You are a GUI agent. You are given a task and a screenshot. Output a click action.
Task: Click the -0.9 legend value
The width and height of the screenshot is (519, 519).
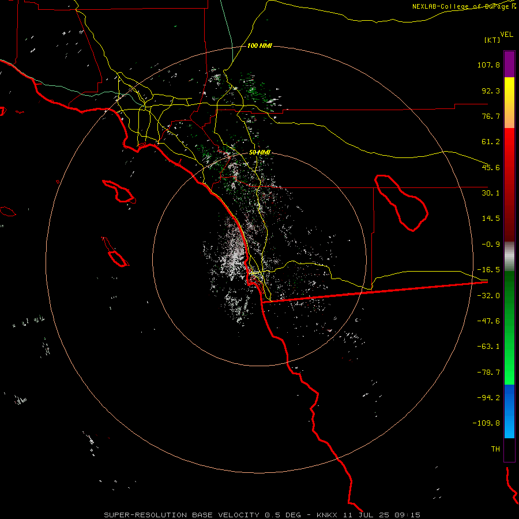click(x=491, y=245)
